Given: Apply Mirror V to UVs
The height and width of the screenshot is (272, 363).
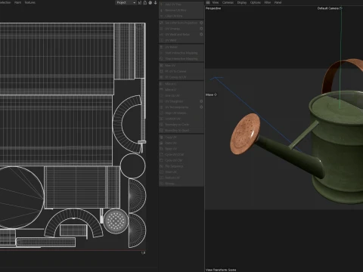Looking at the screenshot, I should pos(181,90).
